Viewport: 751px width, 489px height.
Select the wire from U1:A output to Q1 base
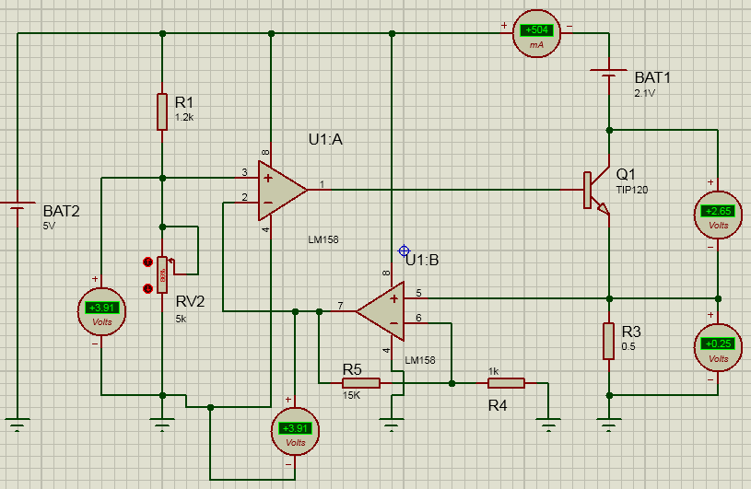coord(445,190)
